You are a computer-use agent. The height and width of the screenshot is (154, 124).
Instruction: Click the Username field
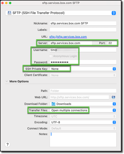click(x=83, y=50)
